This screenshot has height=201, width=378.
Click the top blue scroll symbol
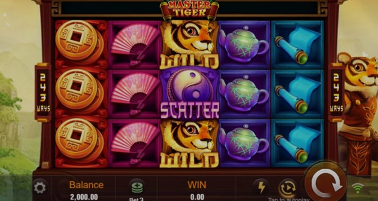tap(298, 44)
